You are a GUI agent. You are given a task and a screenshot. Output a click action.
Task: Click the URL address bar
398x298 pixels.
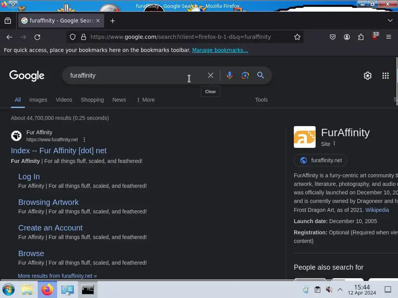180,37
